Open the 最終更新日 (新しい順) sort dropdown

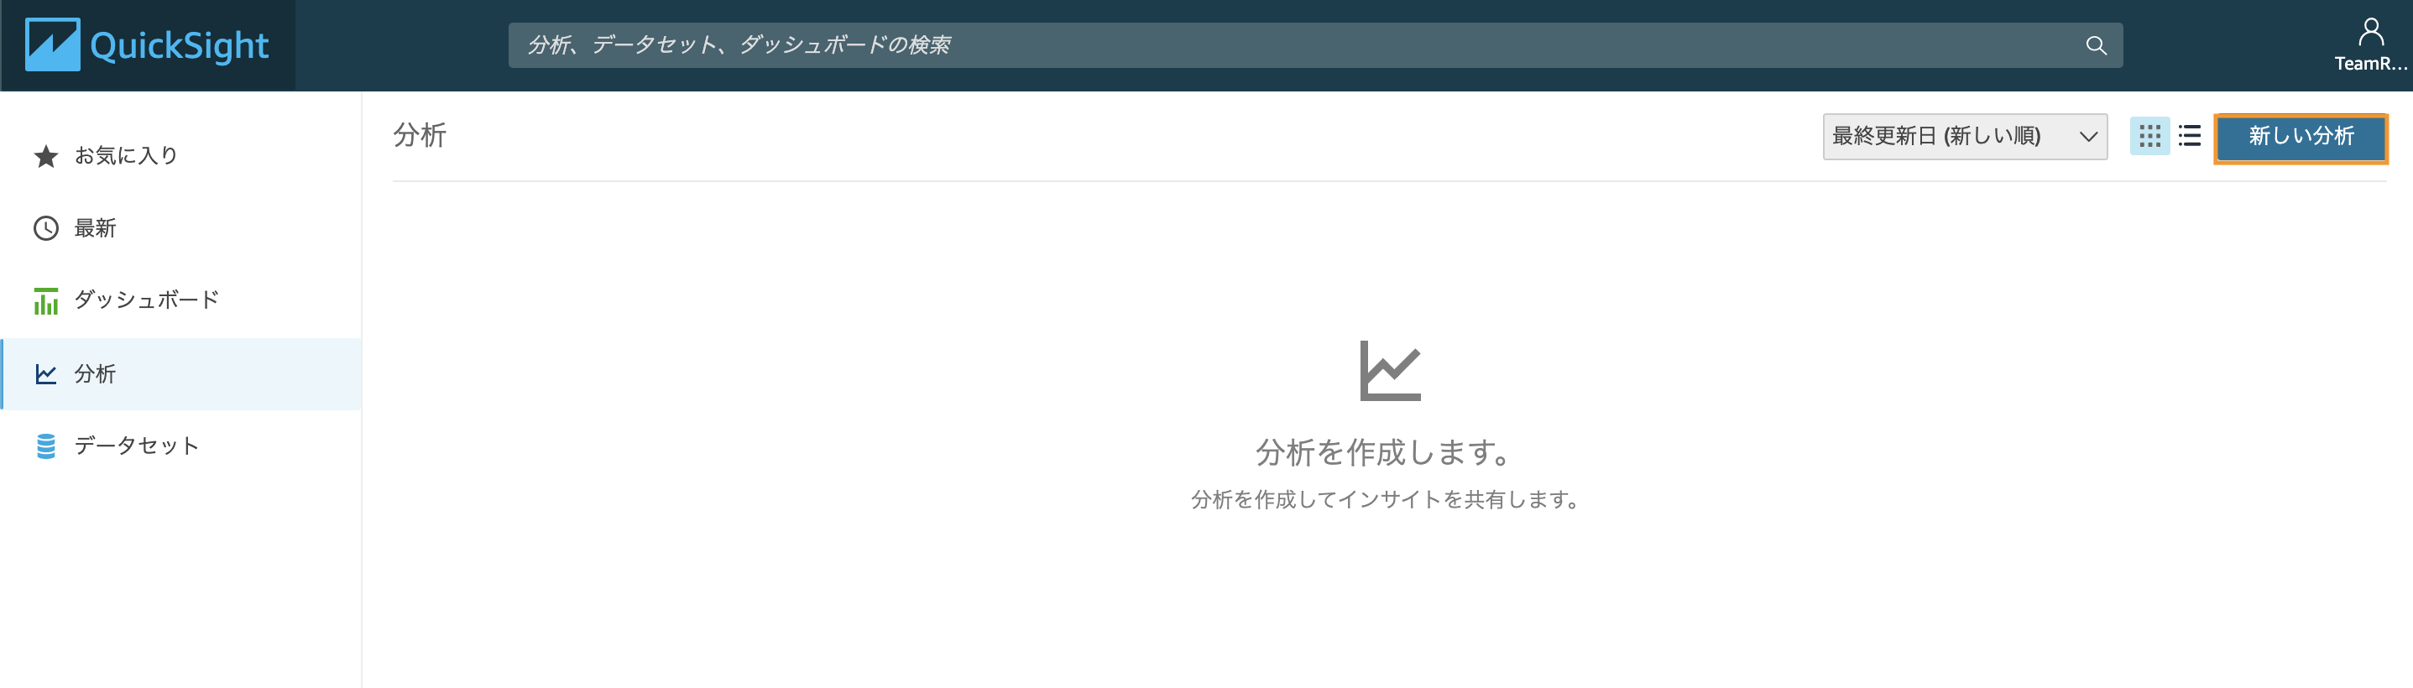tap(1964, 136)
